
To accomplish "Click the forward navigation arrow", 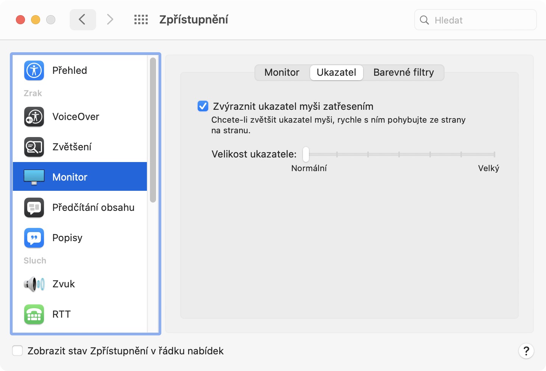I will [110, 20].
